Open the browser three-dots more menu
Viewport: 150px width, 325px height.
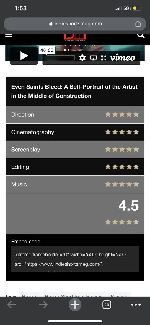pos(136,305)
